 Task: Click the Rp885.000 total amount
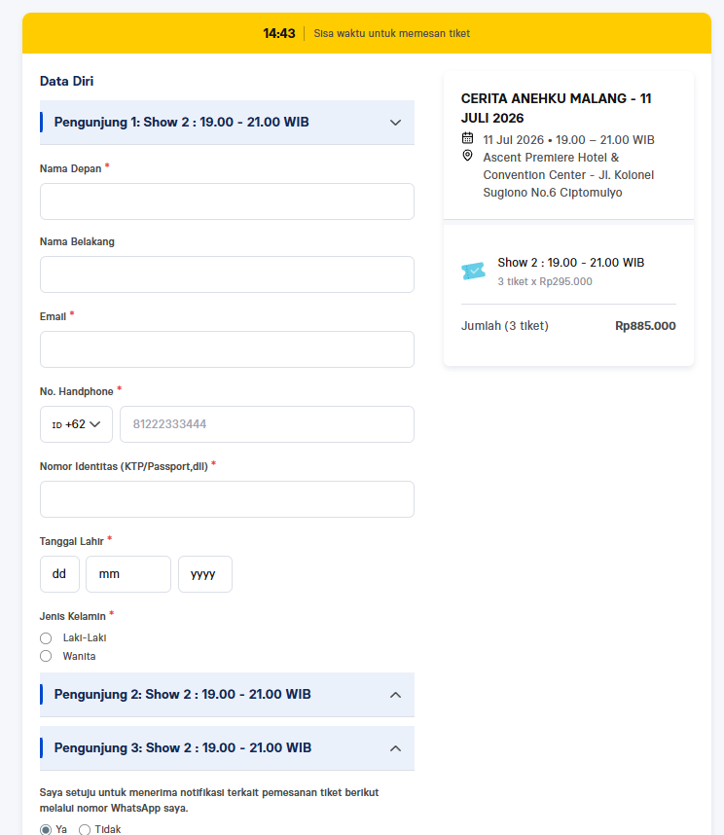coord(645,326)
